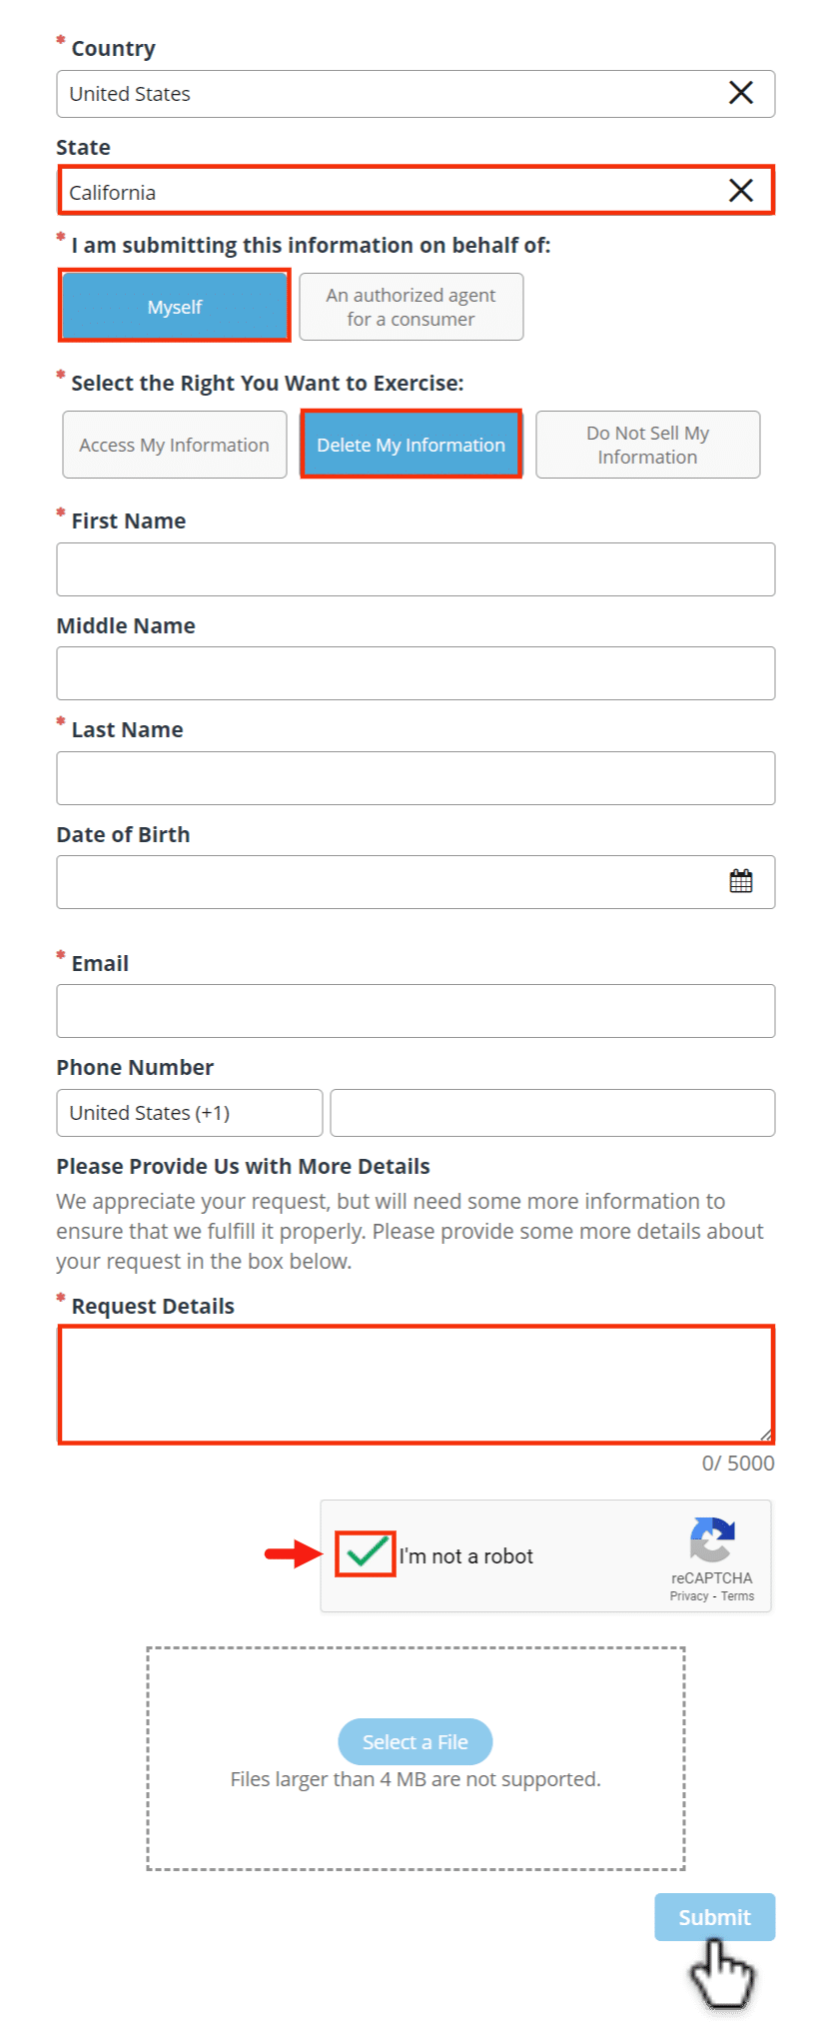Open reCAPTCHA Terms link
The height and width of the screenshot is (2023, 825).
(737, 1596)
